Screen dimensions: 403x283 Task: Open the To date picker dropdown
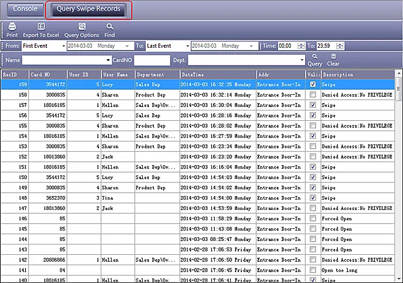point(251,46)
